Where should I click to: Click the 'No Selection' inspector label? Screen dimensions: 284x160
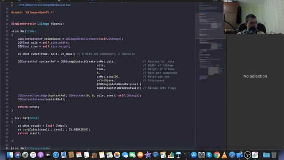[255, 76]
